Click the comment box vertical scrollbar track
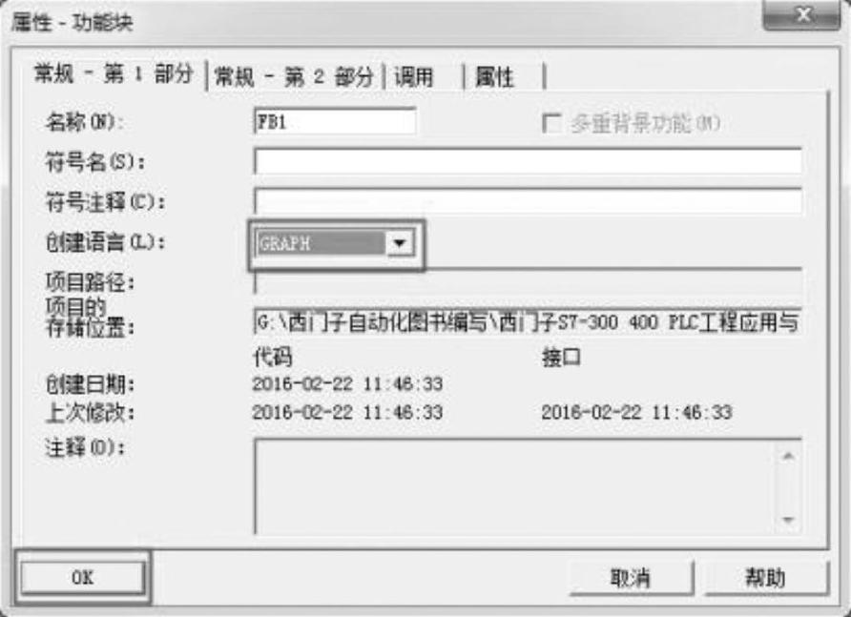 [788, 488]
